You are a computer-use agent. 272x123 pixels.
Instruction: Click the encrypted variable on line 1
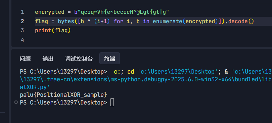coord(50,12)
